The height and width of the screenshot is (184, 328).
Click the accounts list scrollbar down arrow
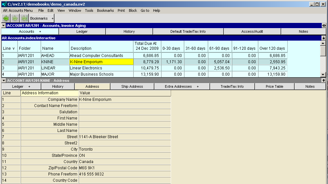point(323,75)
